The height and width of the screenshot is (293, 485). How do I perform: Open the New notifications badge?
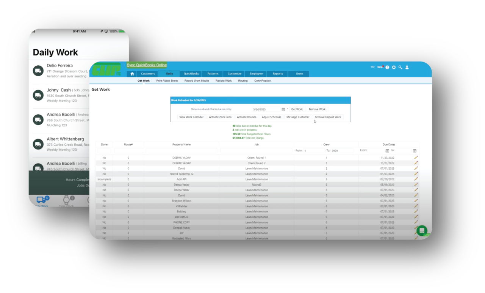click(x=380, y=66)
